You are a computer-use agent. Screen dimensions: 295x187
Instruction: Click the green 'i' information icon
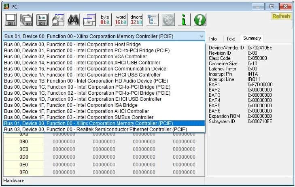point(184,19)
